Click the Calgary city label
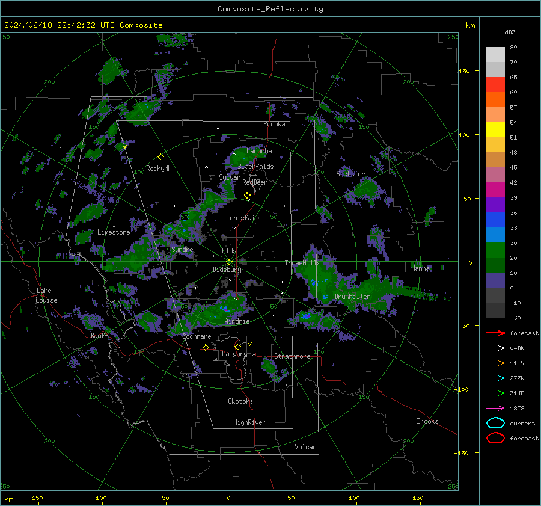Viewport: 541px width, 506px height. 234,354
